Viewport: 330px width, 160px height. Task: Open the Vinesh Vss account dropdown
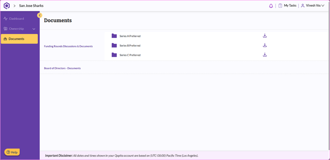[312, 6]
